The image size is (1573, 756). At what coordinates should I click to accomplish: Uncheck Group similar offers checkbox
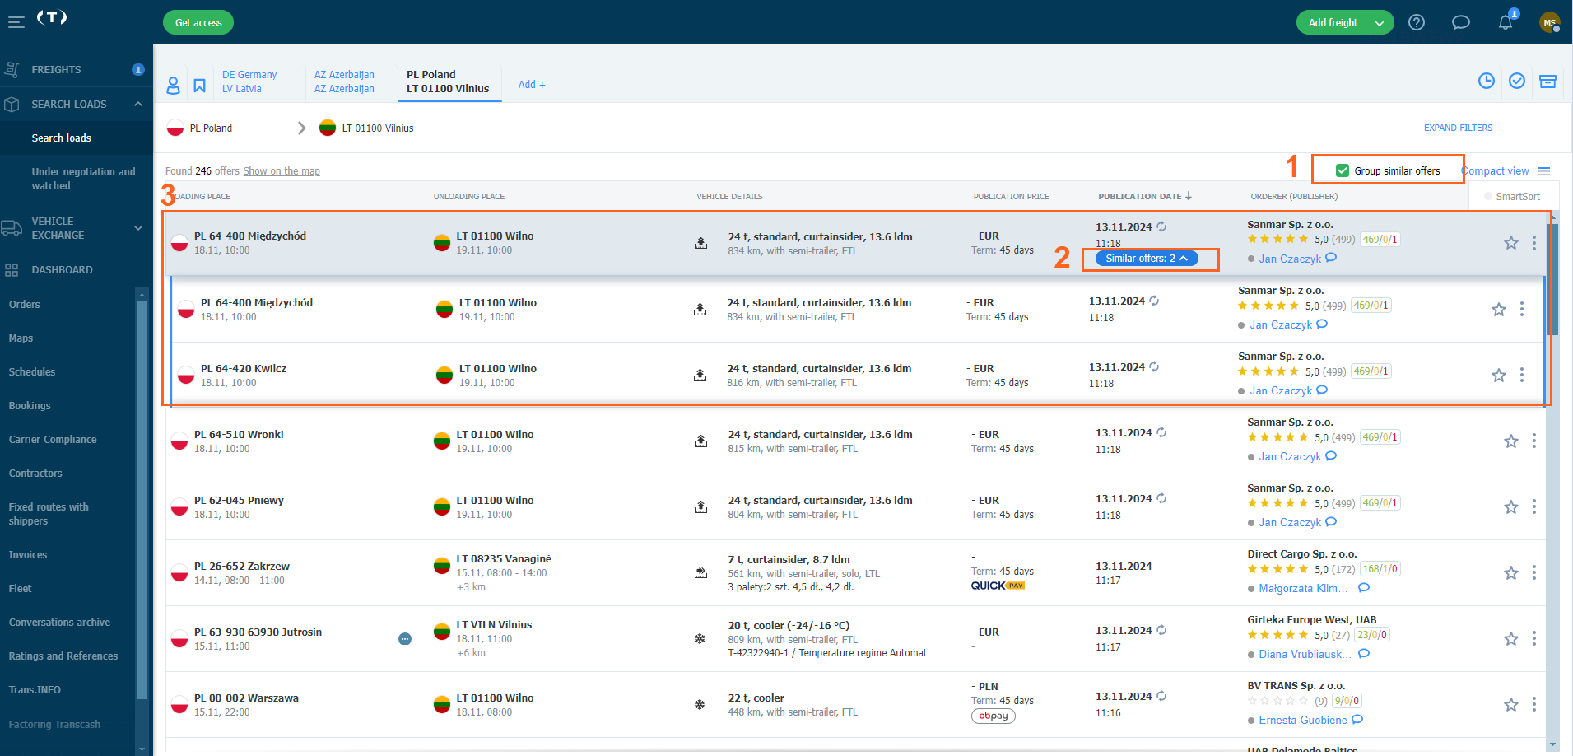tap(1343, 170)
